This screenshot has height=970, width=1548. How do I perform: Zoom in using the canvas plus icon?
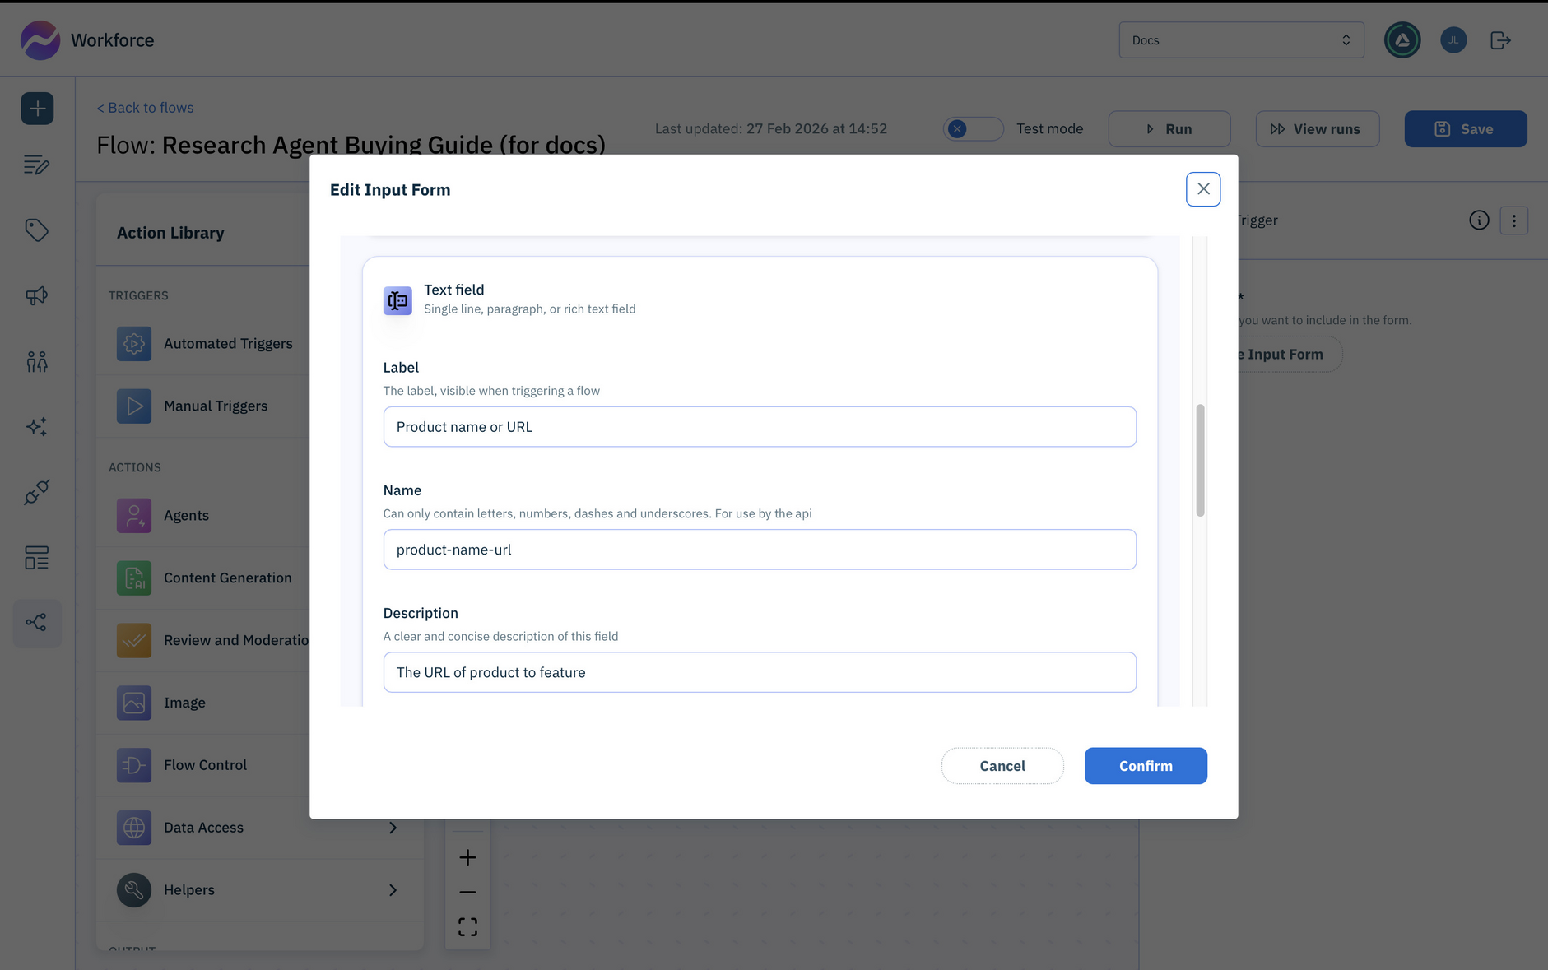click(467, 856)
